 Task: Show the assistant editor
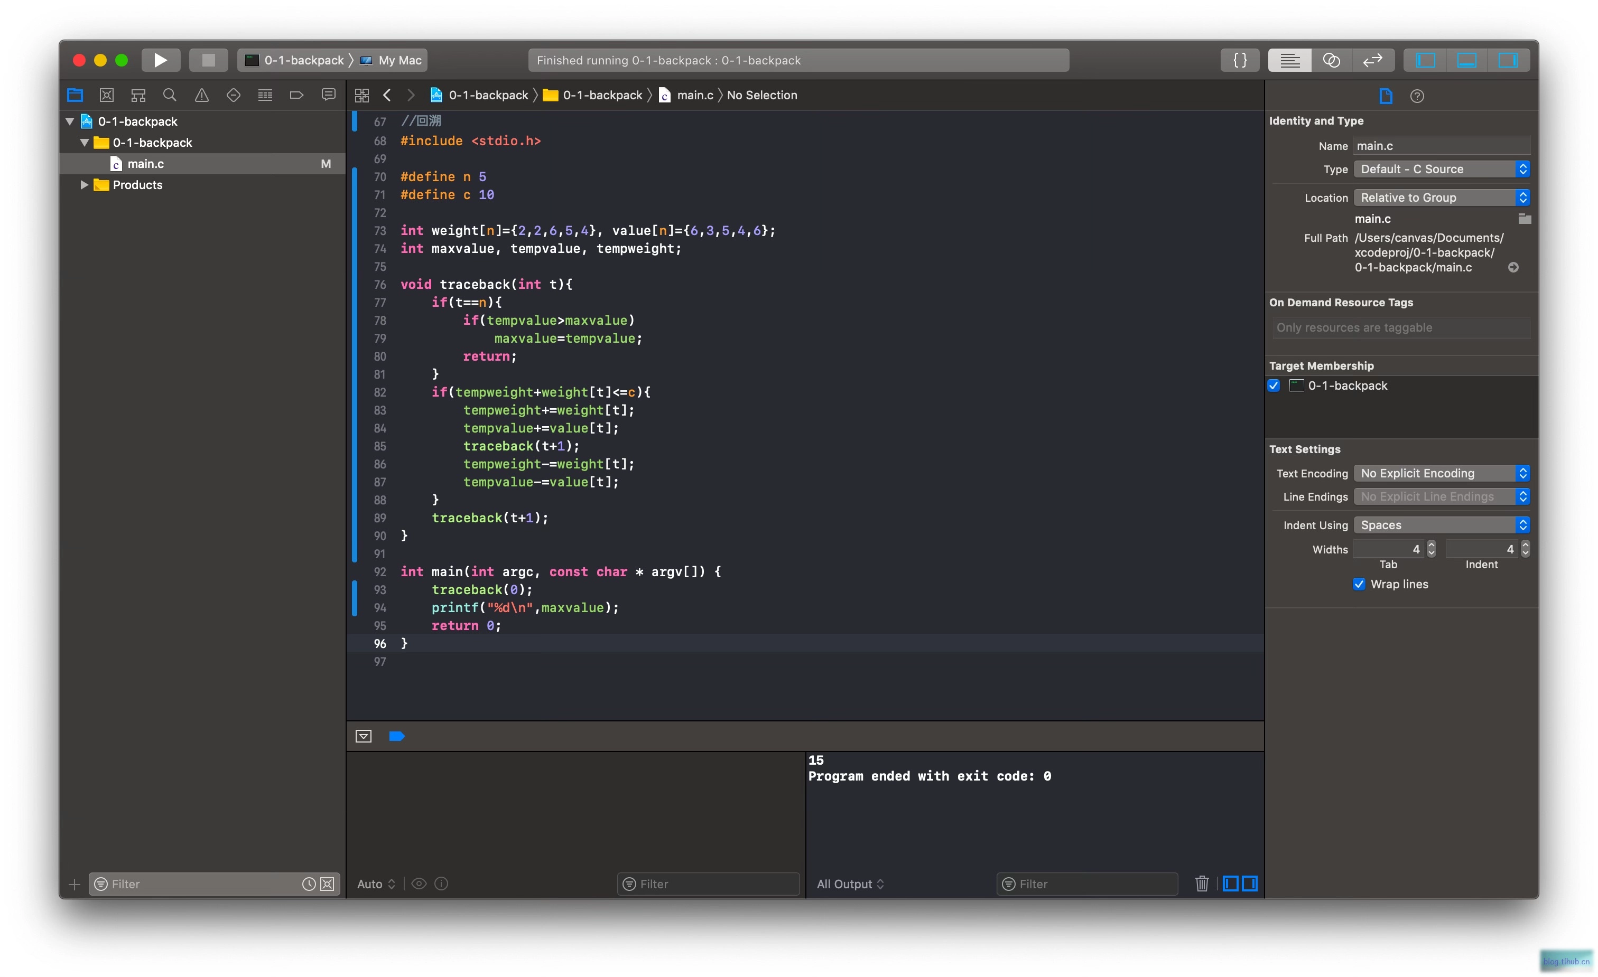[x=1331, y=60]
